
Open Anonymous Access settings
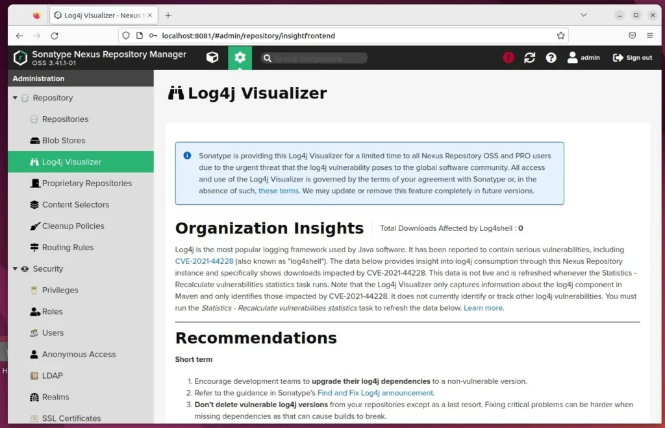click(x=79, y=354)
